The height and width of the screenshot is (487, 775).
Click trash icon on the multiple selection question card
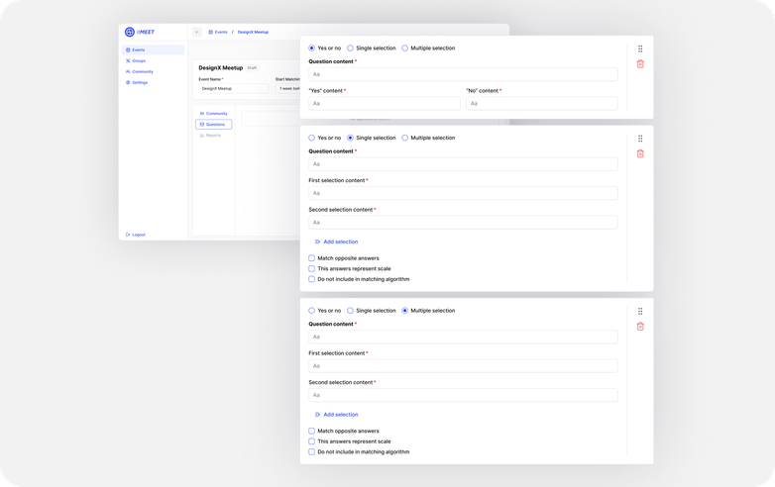point(640,326)
